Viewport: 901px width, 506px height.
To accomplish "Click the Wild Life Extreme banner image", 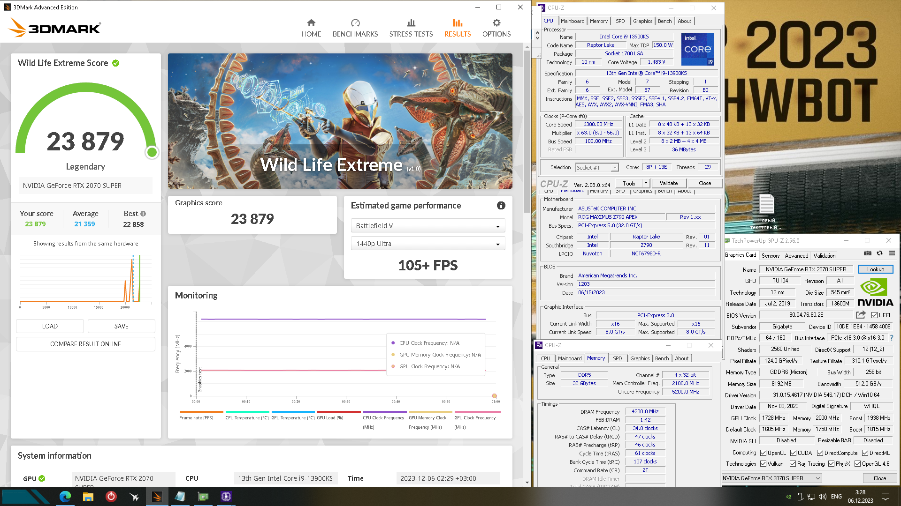I will 340,121.
